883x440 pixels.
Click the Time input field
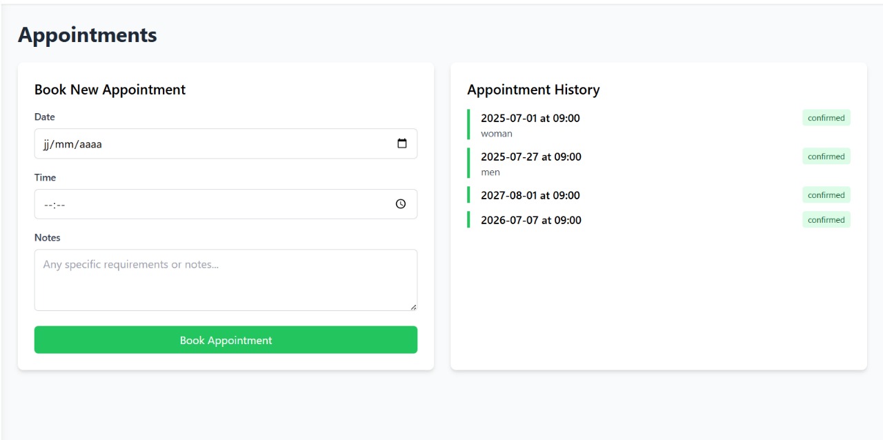tap(226, 204)
